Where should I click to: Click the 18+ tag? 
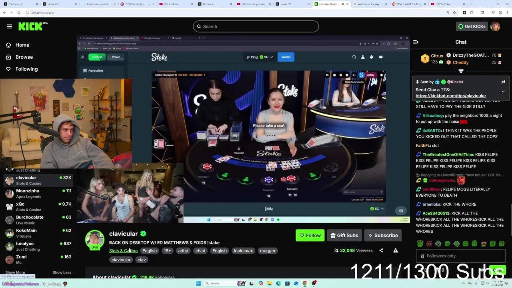pos(168,251)
